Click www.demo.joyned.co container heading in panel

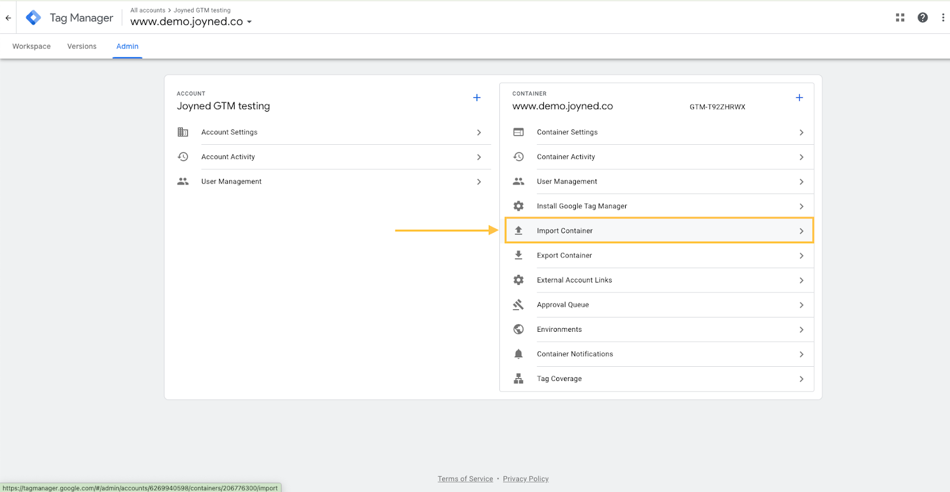tap(562, 106)
